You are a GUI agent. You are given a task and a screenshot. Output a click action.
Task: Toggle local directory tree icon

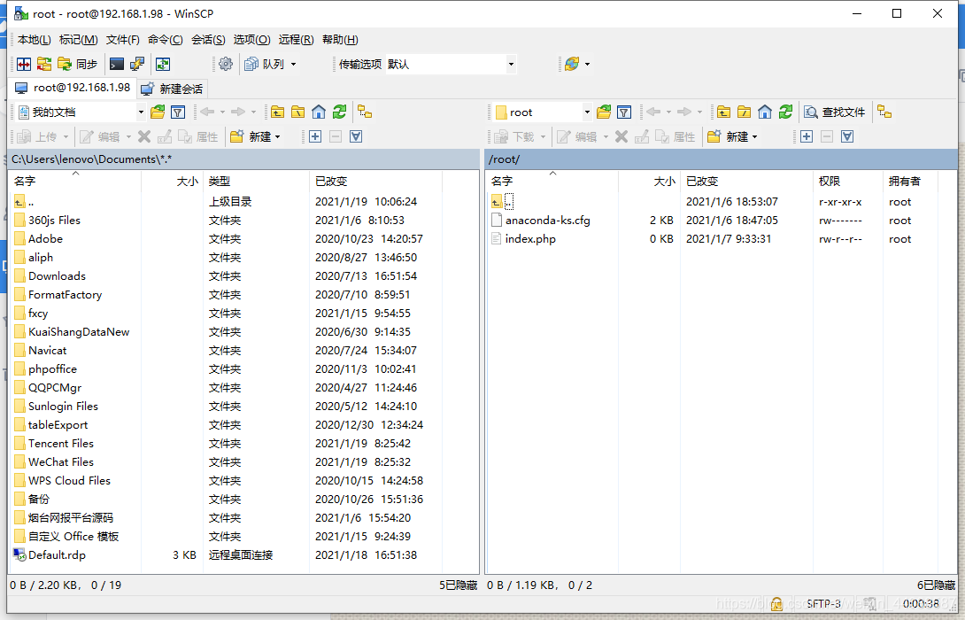pyautogui.click(x=365, y=112)
